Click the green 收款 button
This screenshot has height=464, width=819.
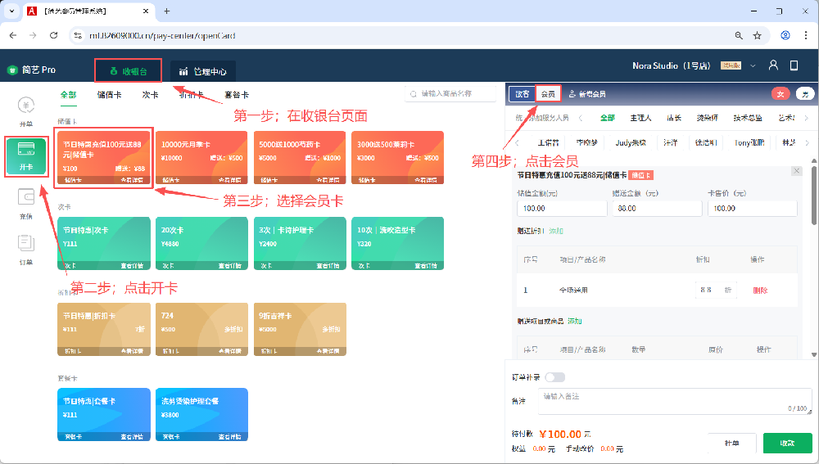787,443
